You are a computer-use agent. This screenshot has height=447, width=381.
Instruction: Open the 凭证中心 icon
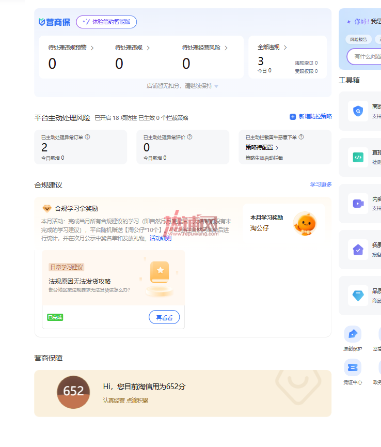click(353, 367)
